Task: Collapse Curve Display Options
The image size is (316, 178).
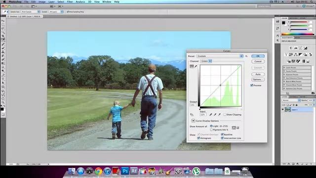Action: 193,121
